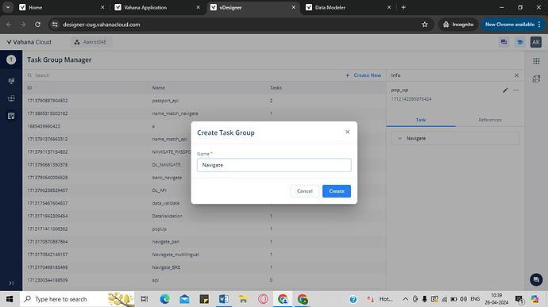The image size is (548, 307).
Task: Click the Create button in dialog
Action: point(336,191)
